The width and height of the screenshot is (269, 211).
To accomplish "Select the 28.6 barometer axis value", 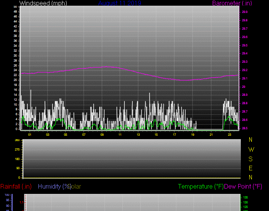I will pos(245,120).
